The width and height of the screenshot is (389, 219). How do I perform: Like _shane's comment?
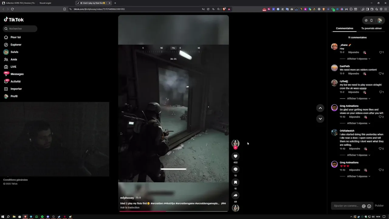(x=380, y=52)
